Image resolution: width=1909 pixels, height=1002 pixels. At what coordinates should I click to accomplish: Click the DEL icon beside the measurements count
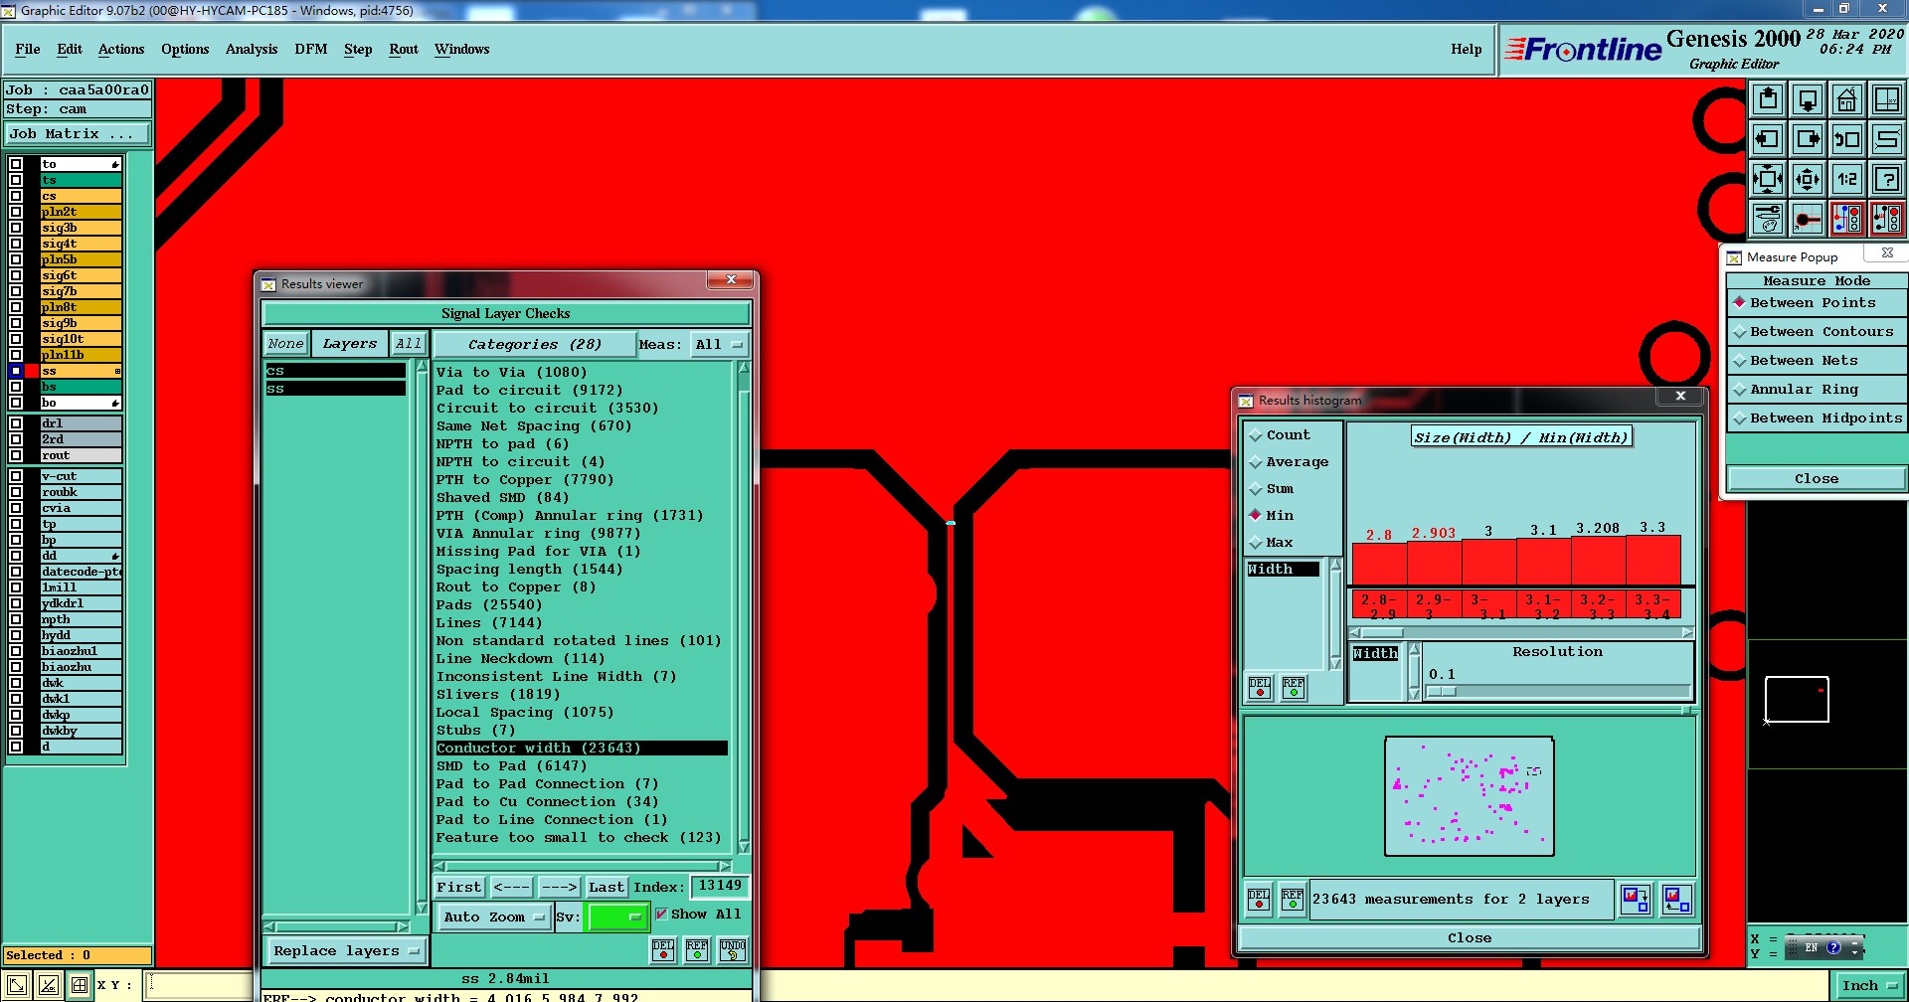point(1259,900)
